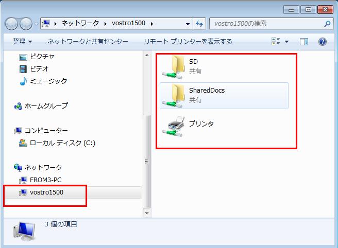Open the address bar history dropdown

click(188, 24)
